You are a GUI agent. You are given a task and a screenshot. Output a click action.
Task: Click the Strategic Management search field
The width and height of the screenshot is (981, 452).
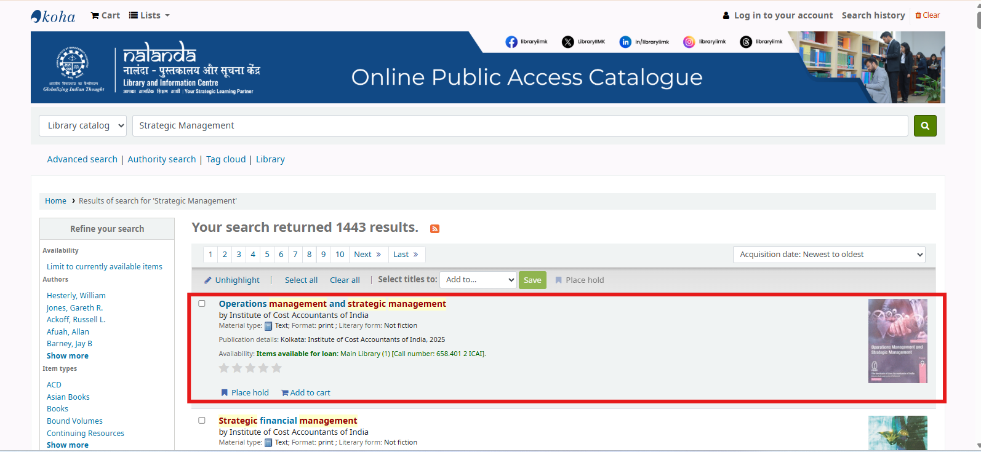[x=519, y=125]
